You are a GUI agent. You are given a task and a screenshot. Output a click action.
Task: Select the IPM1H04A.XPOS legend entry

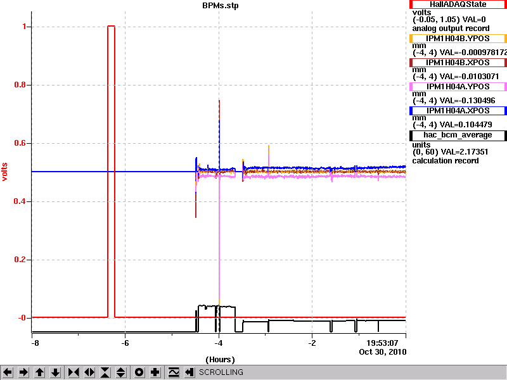tap(458, 110)
